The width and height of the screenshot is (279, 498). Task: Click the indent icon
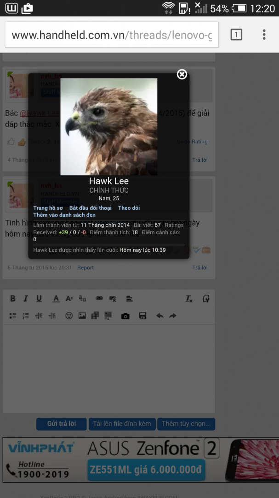point(52,315)
